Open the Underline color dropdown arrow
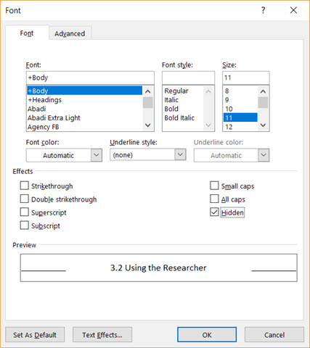 [x=264, y=155]
